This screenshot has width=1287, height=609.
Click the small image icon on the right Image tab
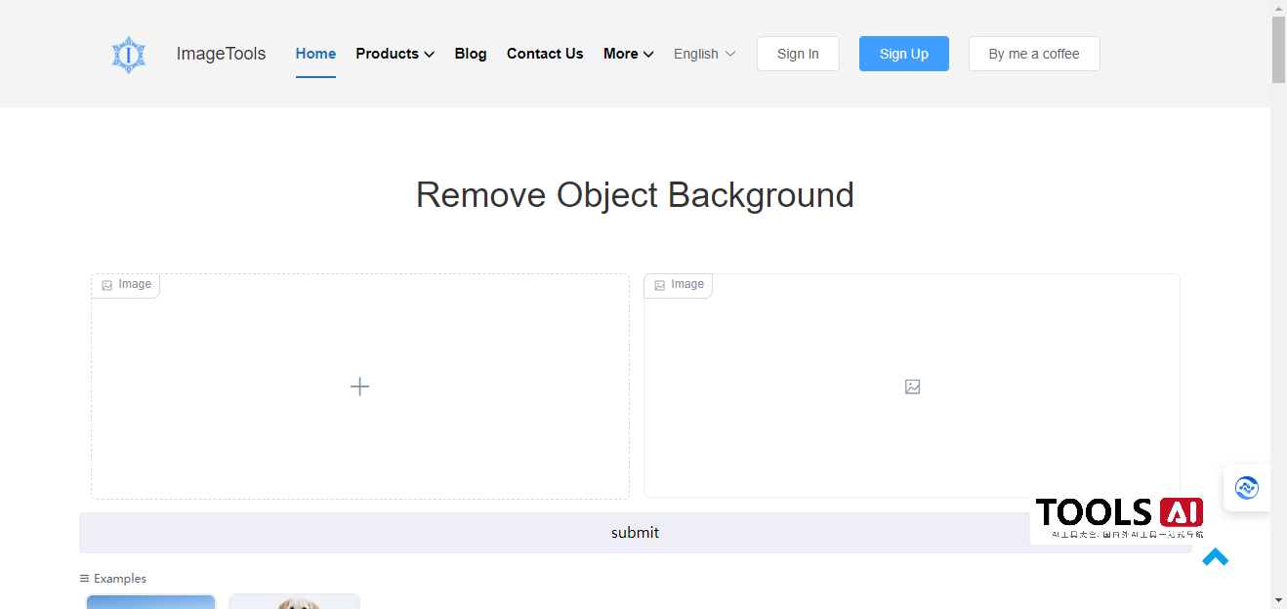(659, 284)
